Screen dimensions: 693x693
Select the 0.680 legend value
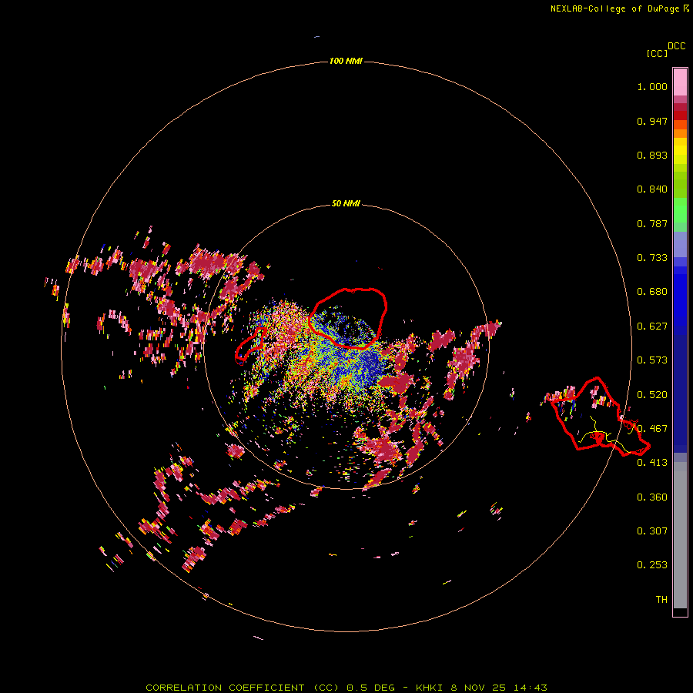(652, 292)
